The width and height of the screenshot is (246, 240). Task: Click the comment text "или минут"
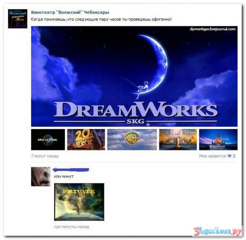pos(64,176)
